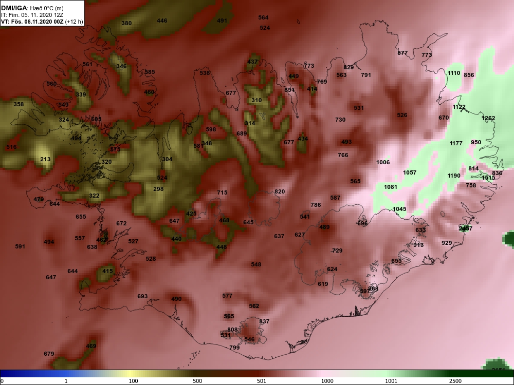Click the height value 786
Image resolution: width=514 pixels, height=385 pixels.
pos(316,205)
